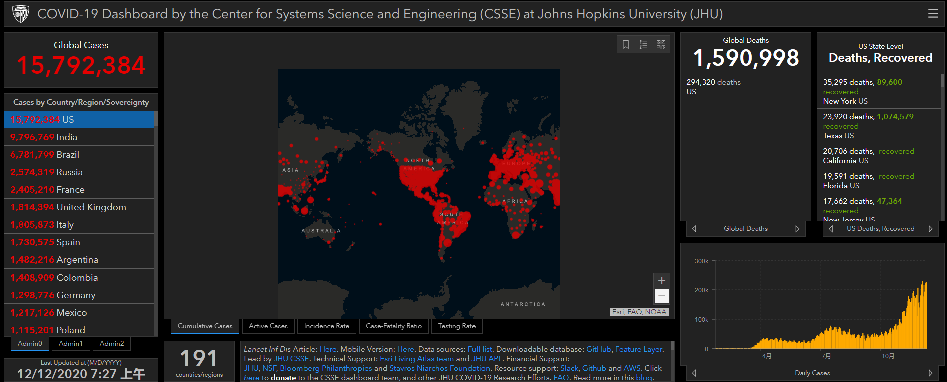Select Spain in the cases list

click(x=79, y=242)
